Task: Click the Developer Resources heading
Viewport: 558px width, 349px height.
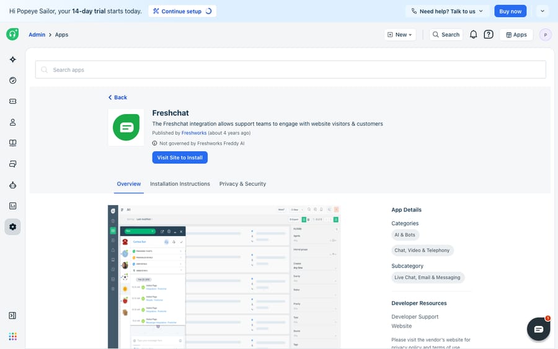Action: (419, 303)
